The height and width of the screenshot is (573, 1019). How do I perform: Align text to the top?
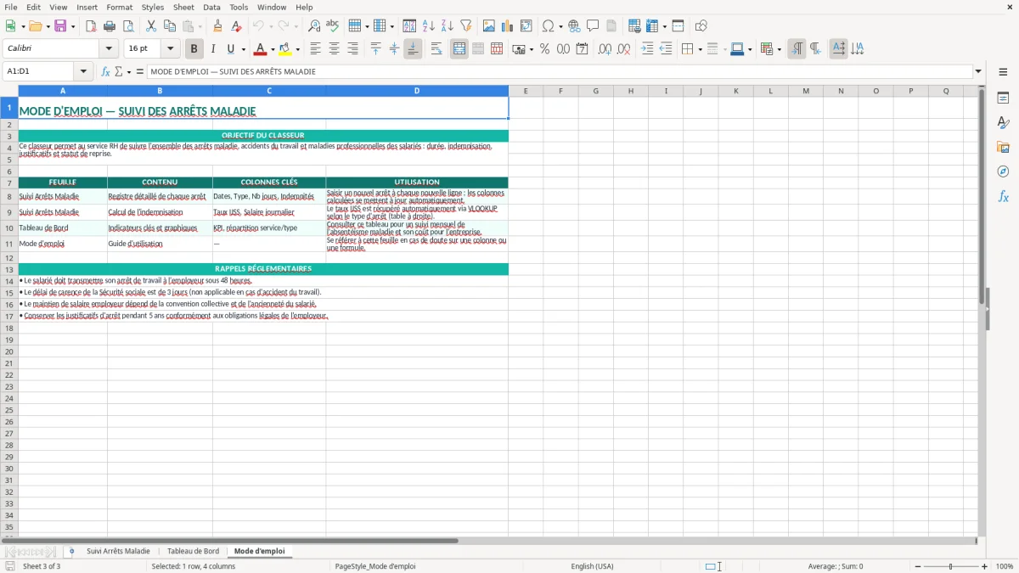coord(376,49)
